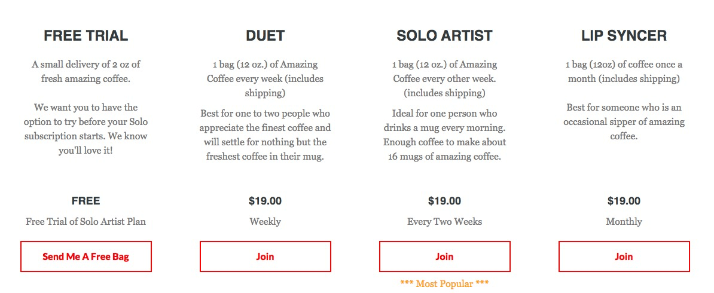The height and width of the screenshot is (293, 714).
Task: Click the FREE price label
Action: (x=86, y=201)
